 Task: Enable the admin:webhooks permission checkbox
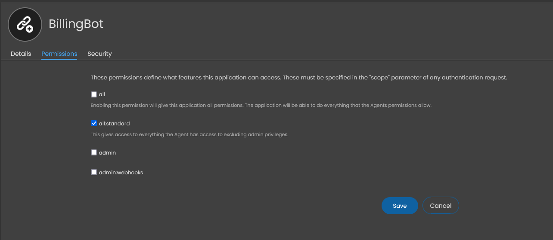point(94,172)
